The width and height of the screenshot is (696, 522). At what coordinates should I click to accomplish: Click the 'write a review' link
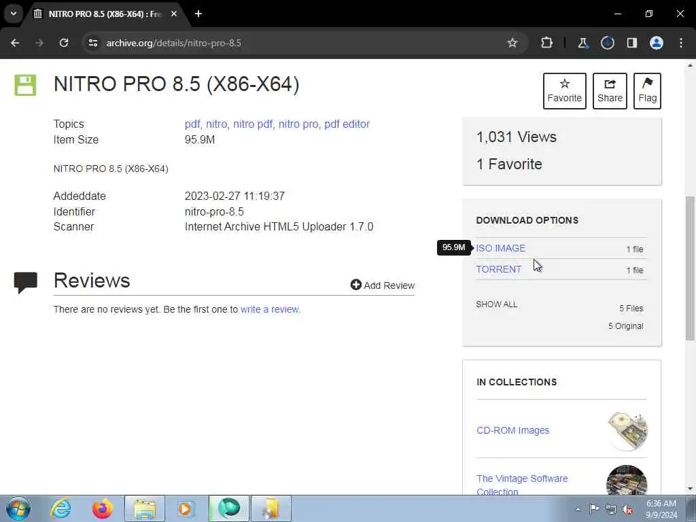(x=270, y=309)
